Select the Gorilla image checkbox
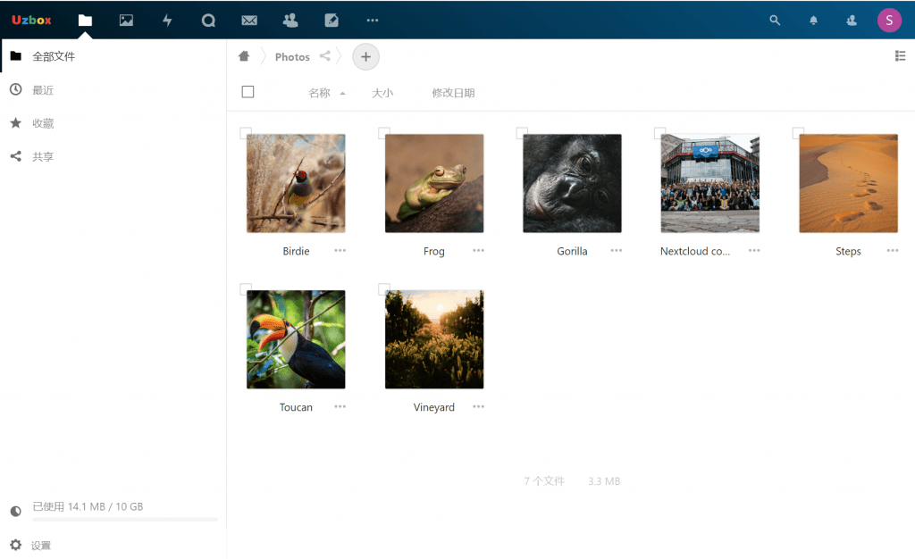Image resolution: width=915 pixels, height=559 pixels. tap(523, 133)
